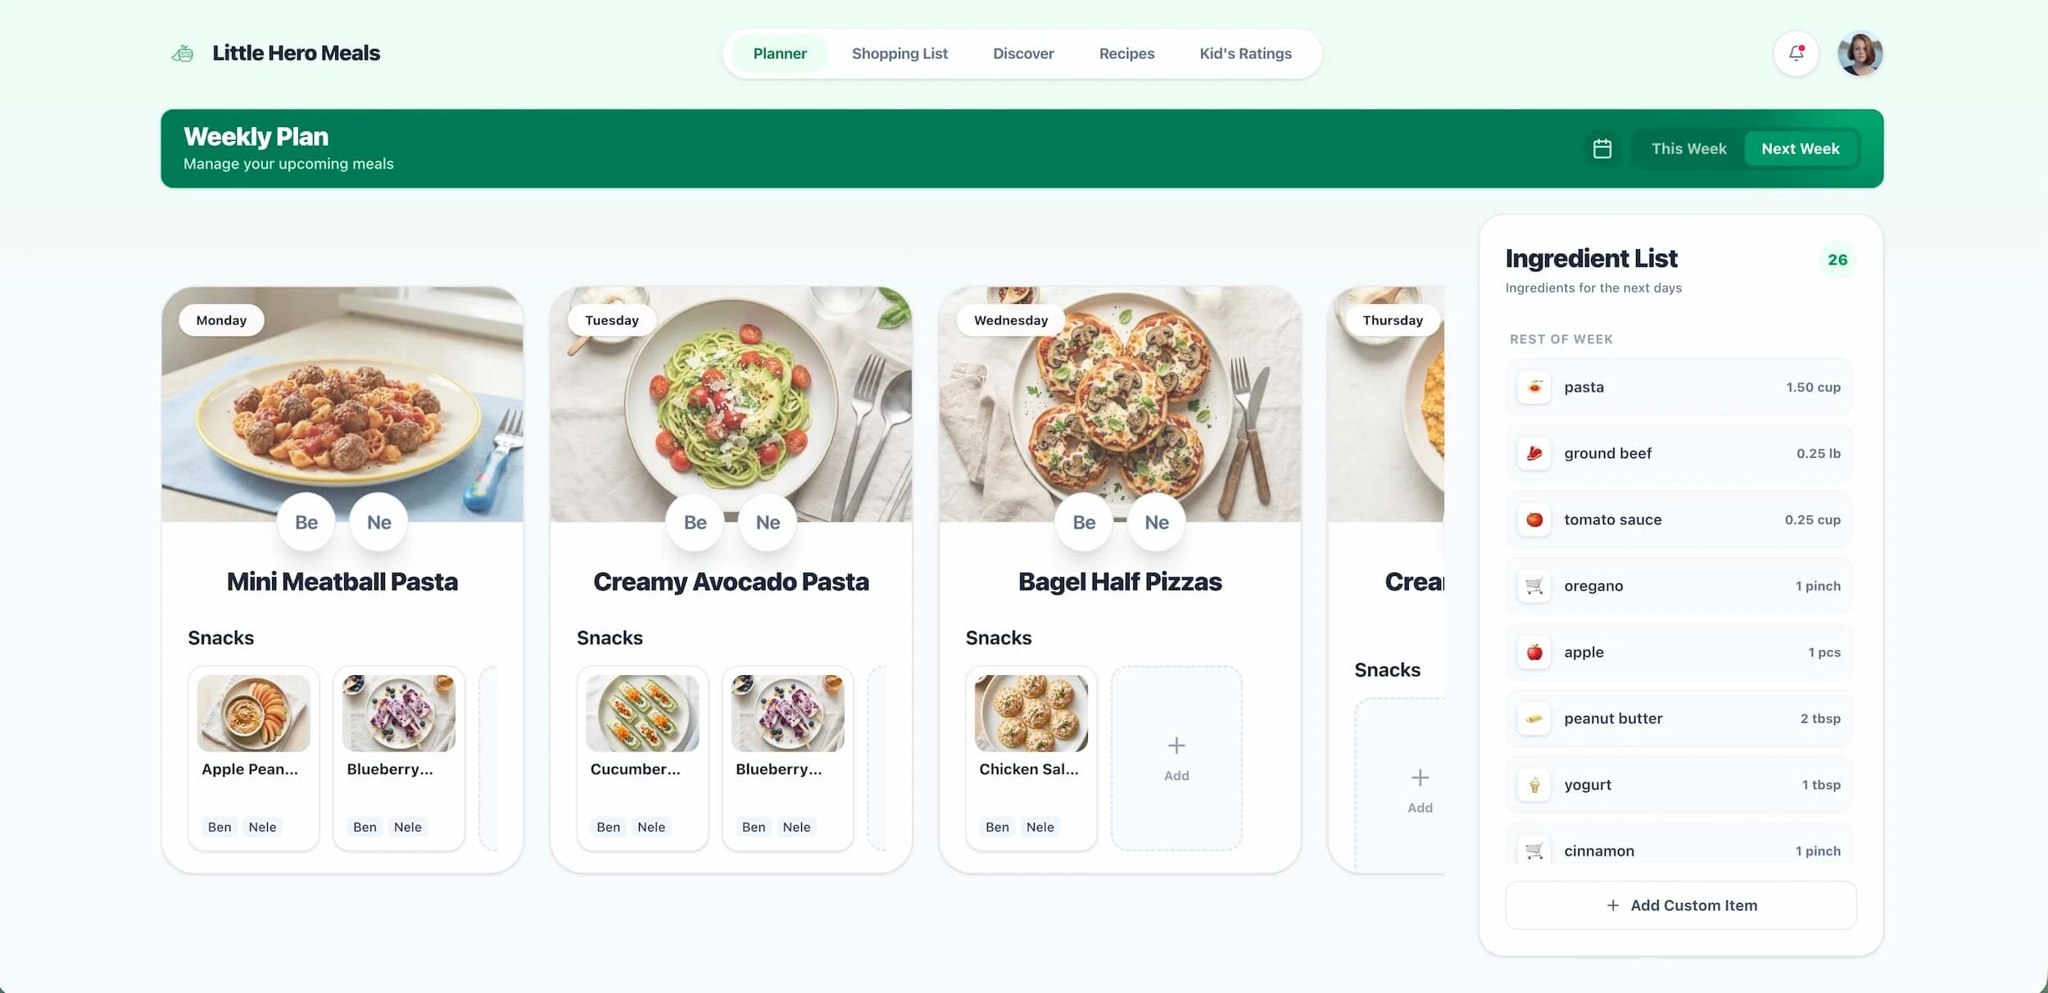Switch to This Week view
Screen dimensions: 2048x993
(1688, 148)
